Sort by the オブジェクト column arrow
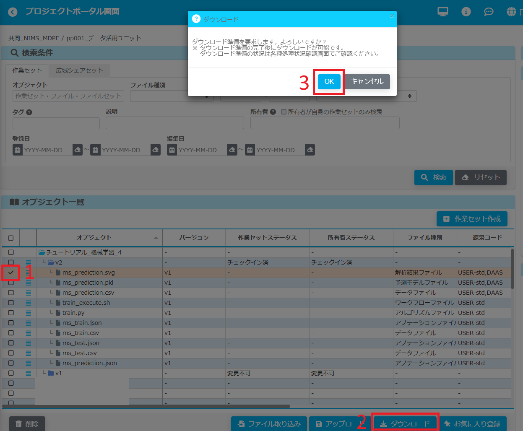This screenshot has width=523, height=431. click(x=156, y=238)
